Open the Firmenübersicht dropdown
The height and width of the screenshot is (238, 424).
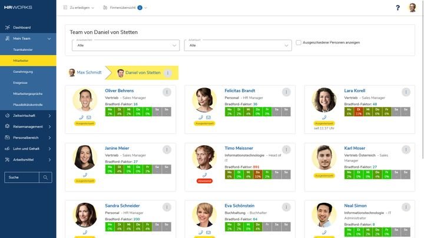125,8
